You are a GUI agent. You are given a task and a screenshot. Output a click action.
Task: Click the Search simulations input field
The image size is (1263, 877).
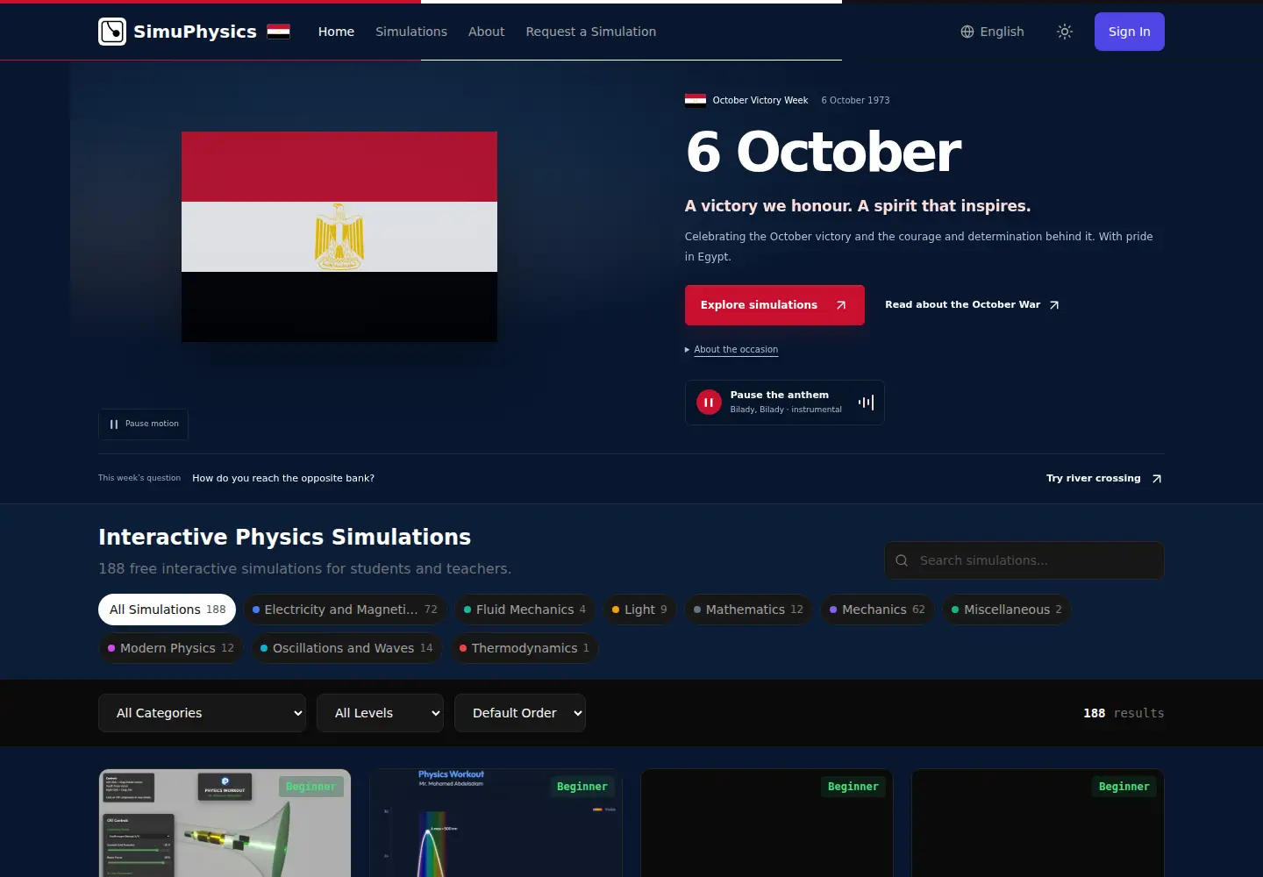click(x=1024, y=560)
